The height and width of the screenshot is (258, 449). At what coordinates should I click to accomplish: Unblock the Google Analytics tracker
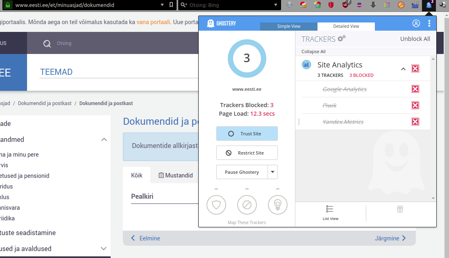[x=415, y=89]
